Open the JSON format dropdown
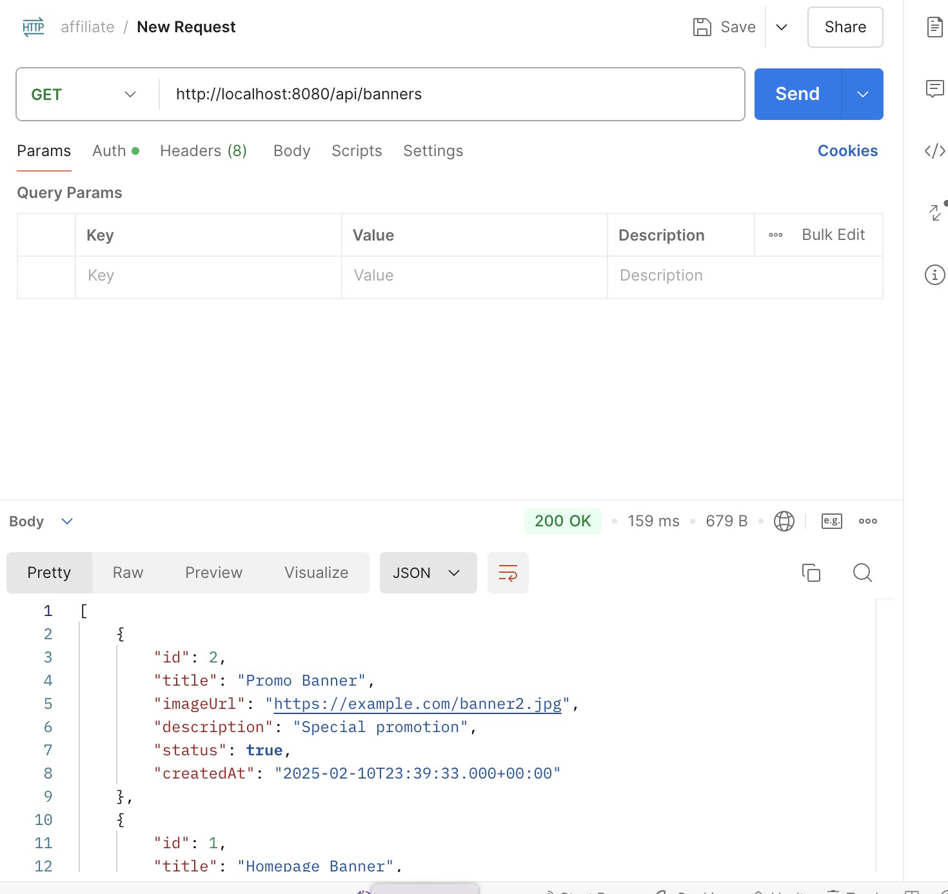Screen dimensions: 948x894 428,573
